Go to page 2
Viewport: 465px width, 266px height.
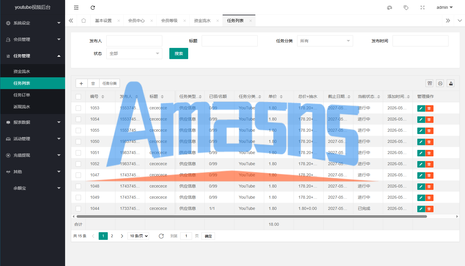pos(112,236)
